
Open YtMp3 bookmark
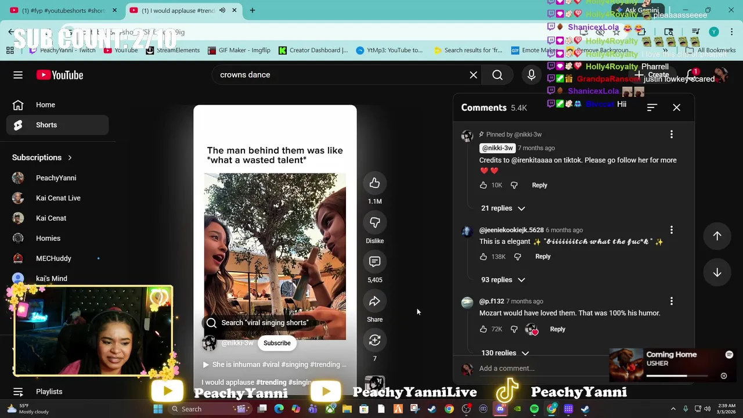(389, 51)
